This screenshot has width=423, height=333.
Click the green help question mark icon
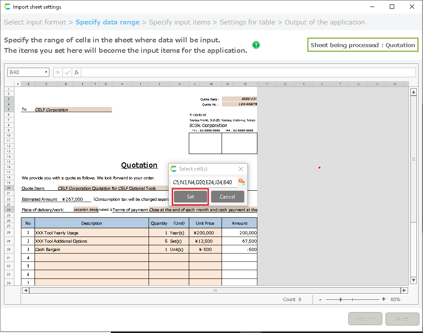pyautogui.click(x=256, y=45)
